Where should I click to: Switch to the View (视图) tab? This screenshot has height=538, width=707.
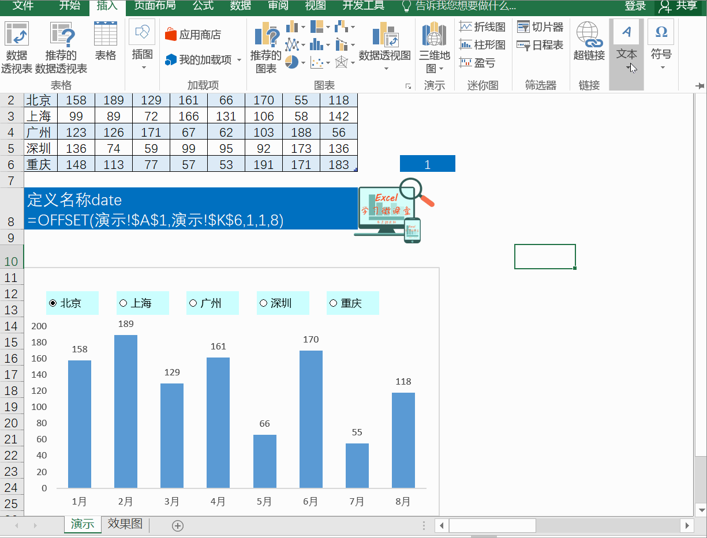316,6
